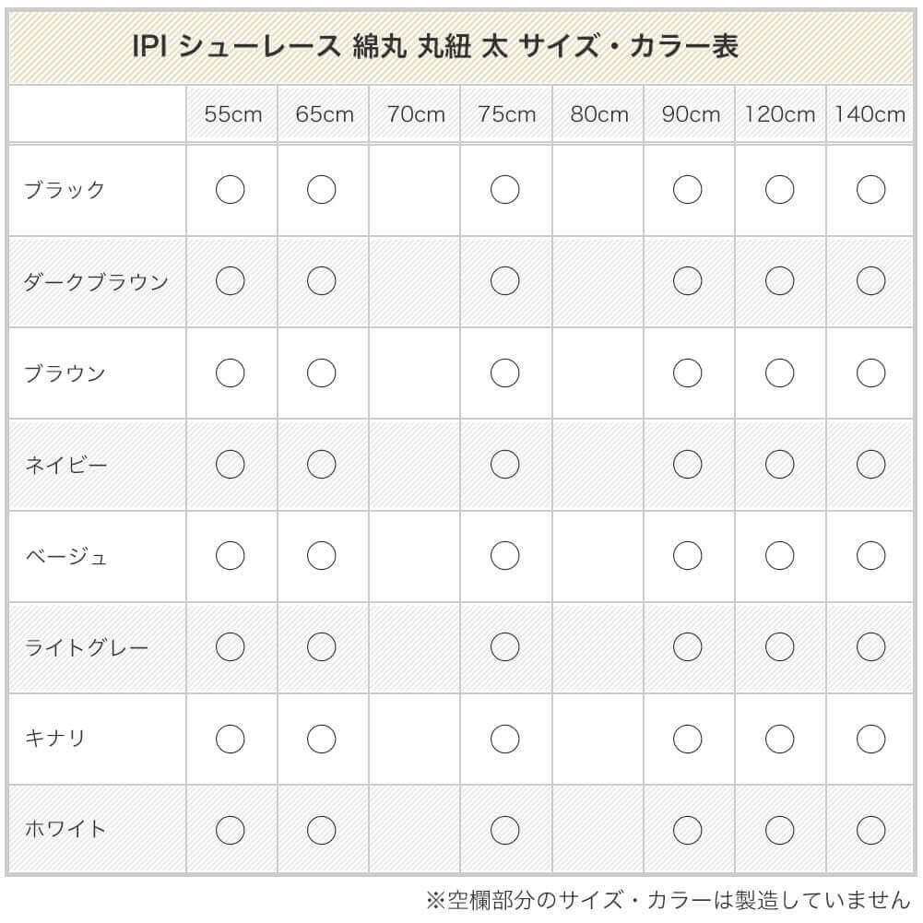This screenshot has height=923, width=923.
Task: Click the footnote about blank cells
Action: [x=668, y=899]
